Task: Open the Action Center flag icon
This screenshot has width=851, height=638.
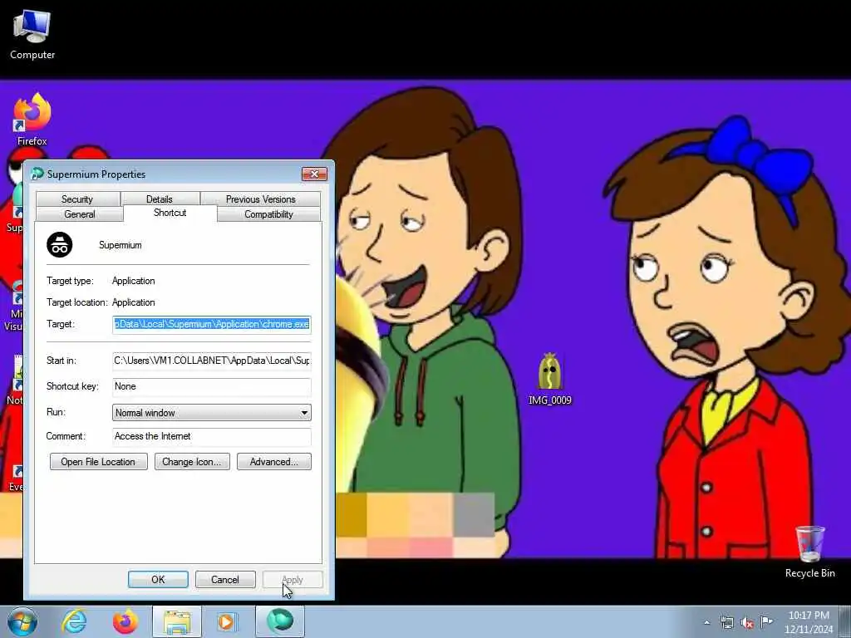Action: point(766,622)
